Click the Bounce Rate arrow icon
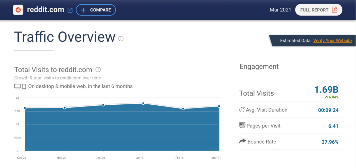The width and height of the screenshot is (356, 168). click(242, 141)
